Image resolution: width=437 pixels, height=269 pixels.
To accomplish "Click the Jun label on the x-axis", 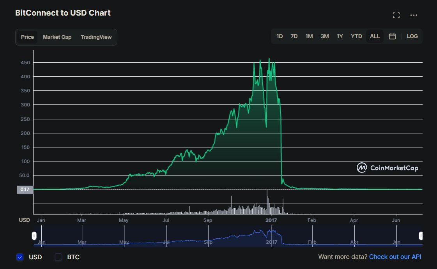I will click(x=396, y=220).
